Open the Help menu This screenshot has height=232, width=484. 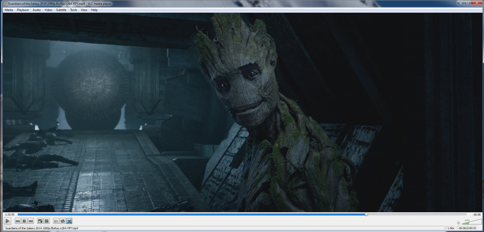[94, 10]
